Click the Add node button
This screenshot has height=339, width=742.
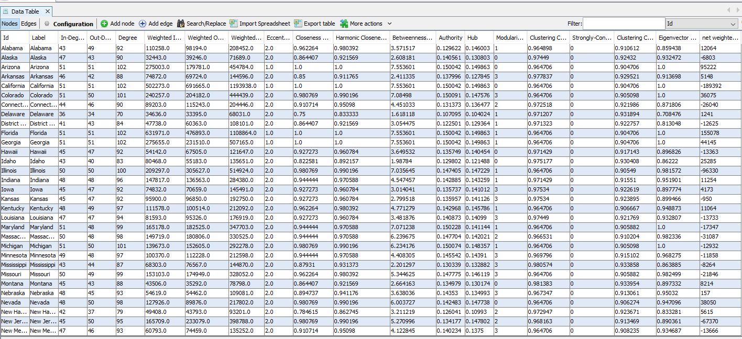pos(117,24)
